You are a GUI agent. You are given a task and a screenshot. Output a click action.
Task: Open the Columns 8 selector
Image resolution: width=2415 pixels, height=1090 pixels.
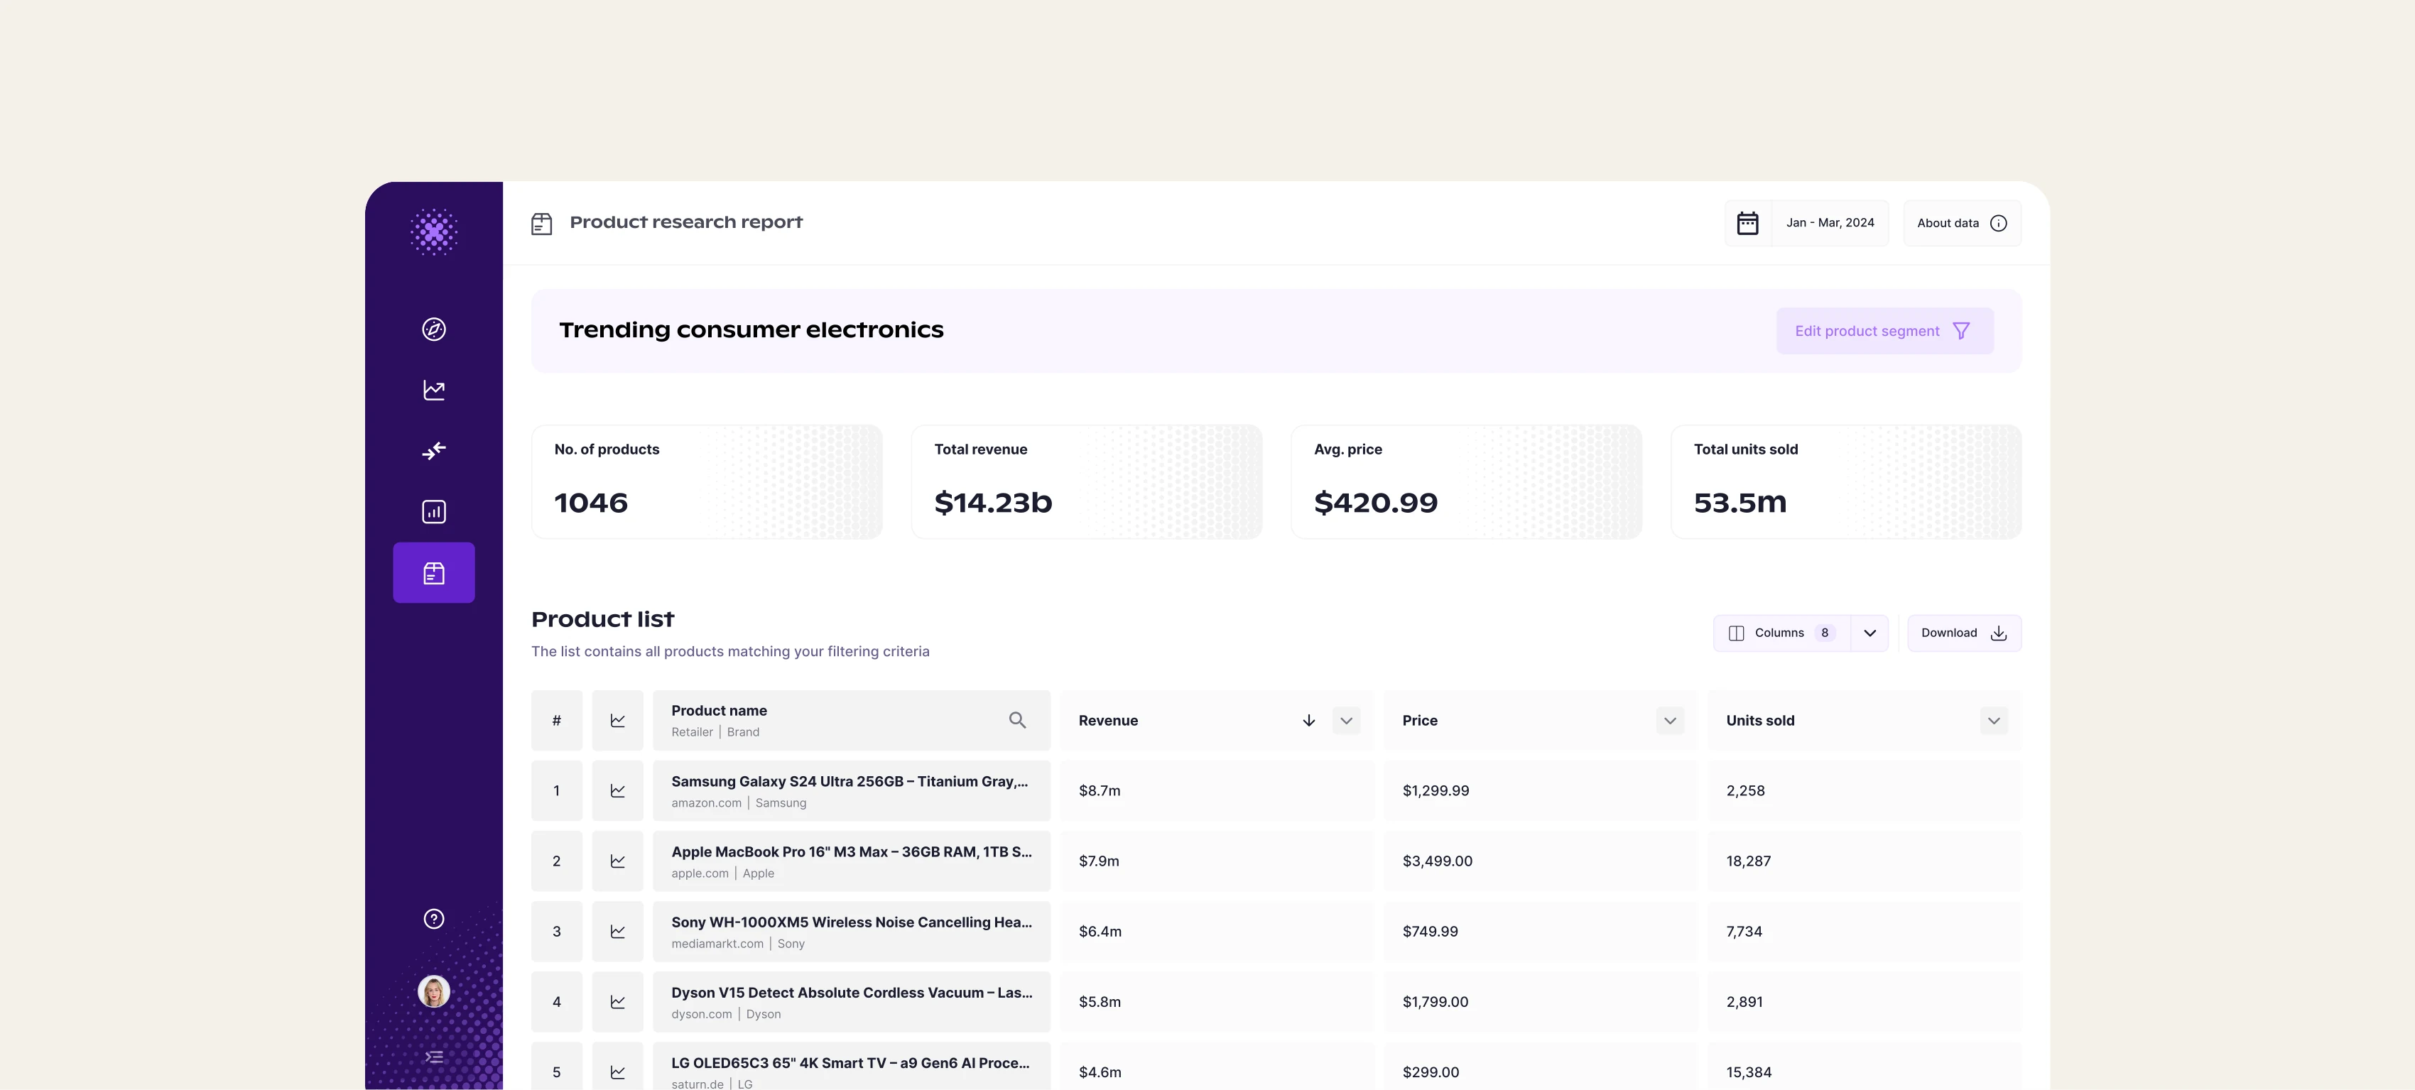[x=1781, y=633]
